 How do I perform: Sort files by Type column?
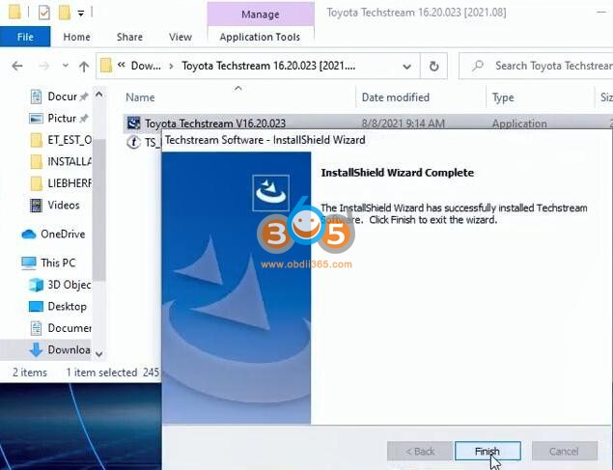coord(503,97)
